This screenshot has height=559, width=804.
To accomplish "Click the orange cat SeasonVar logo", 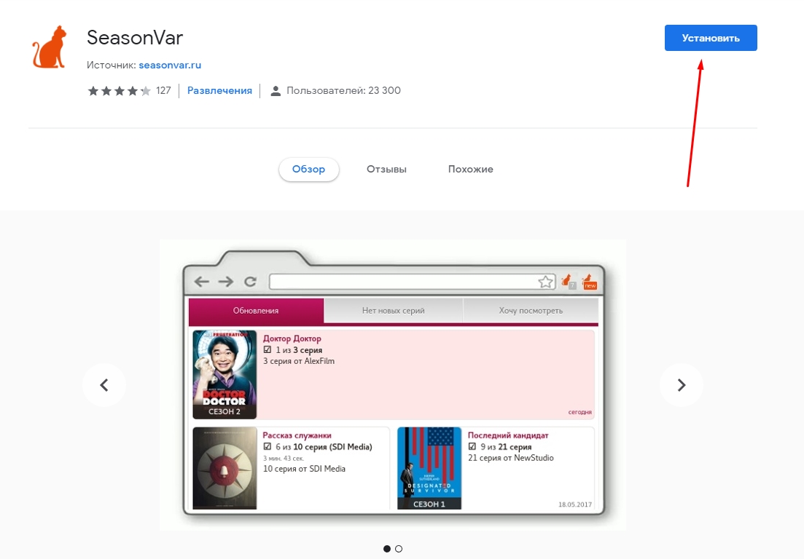I will [x=50, y=47].
